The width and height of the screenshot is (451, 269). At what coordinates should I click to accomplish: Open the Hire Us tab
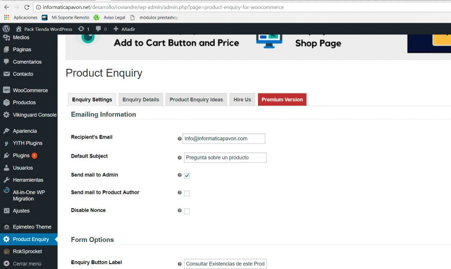pos(242,100)
